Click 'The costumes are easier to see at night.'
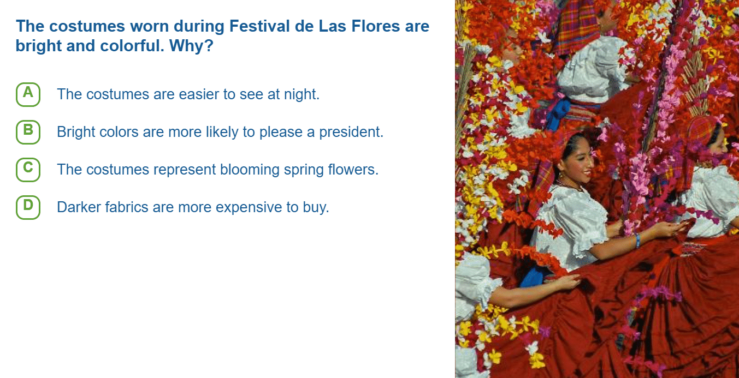The height and width of the screenshot is (378, 739). pyautogui.click(x=188, y=94)
